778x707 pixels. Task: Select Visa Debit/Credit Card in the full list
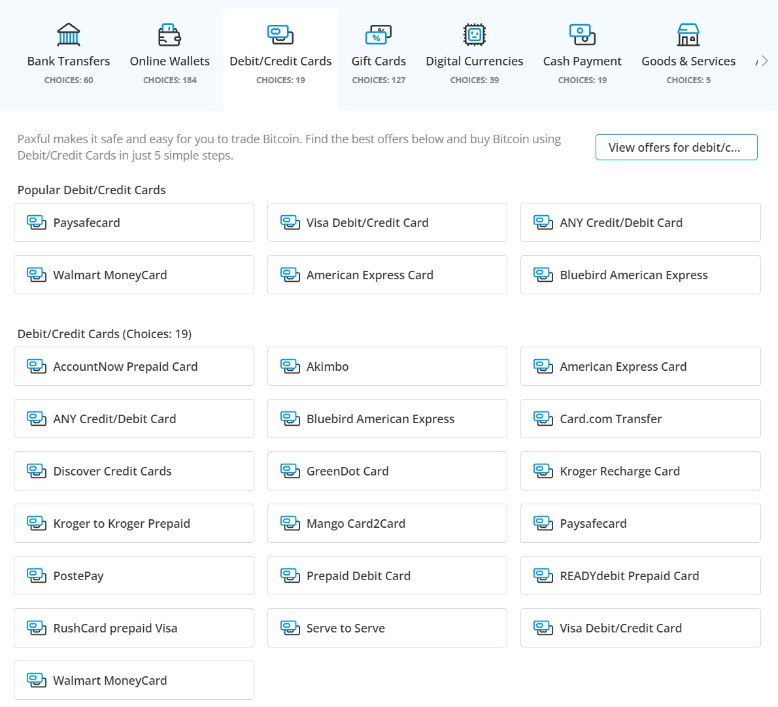click(x=641, y=628)
